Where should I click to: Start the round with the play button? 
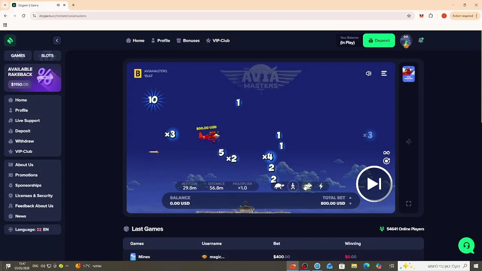374,184
